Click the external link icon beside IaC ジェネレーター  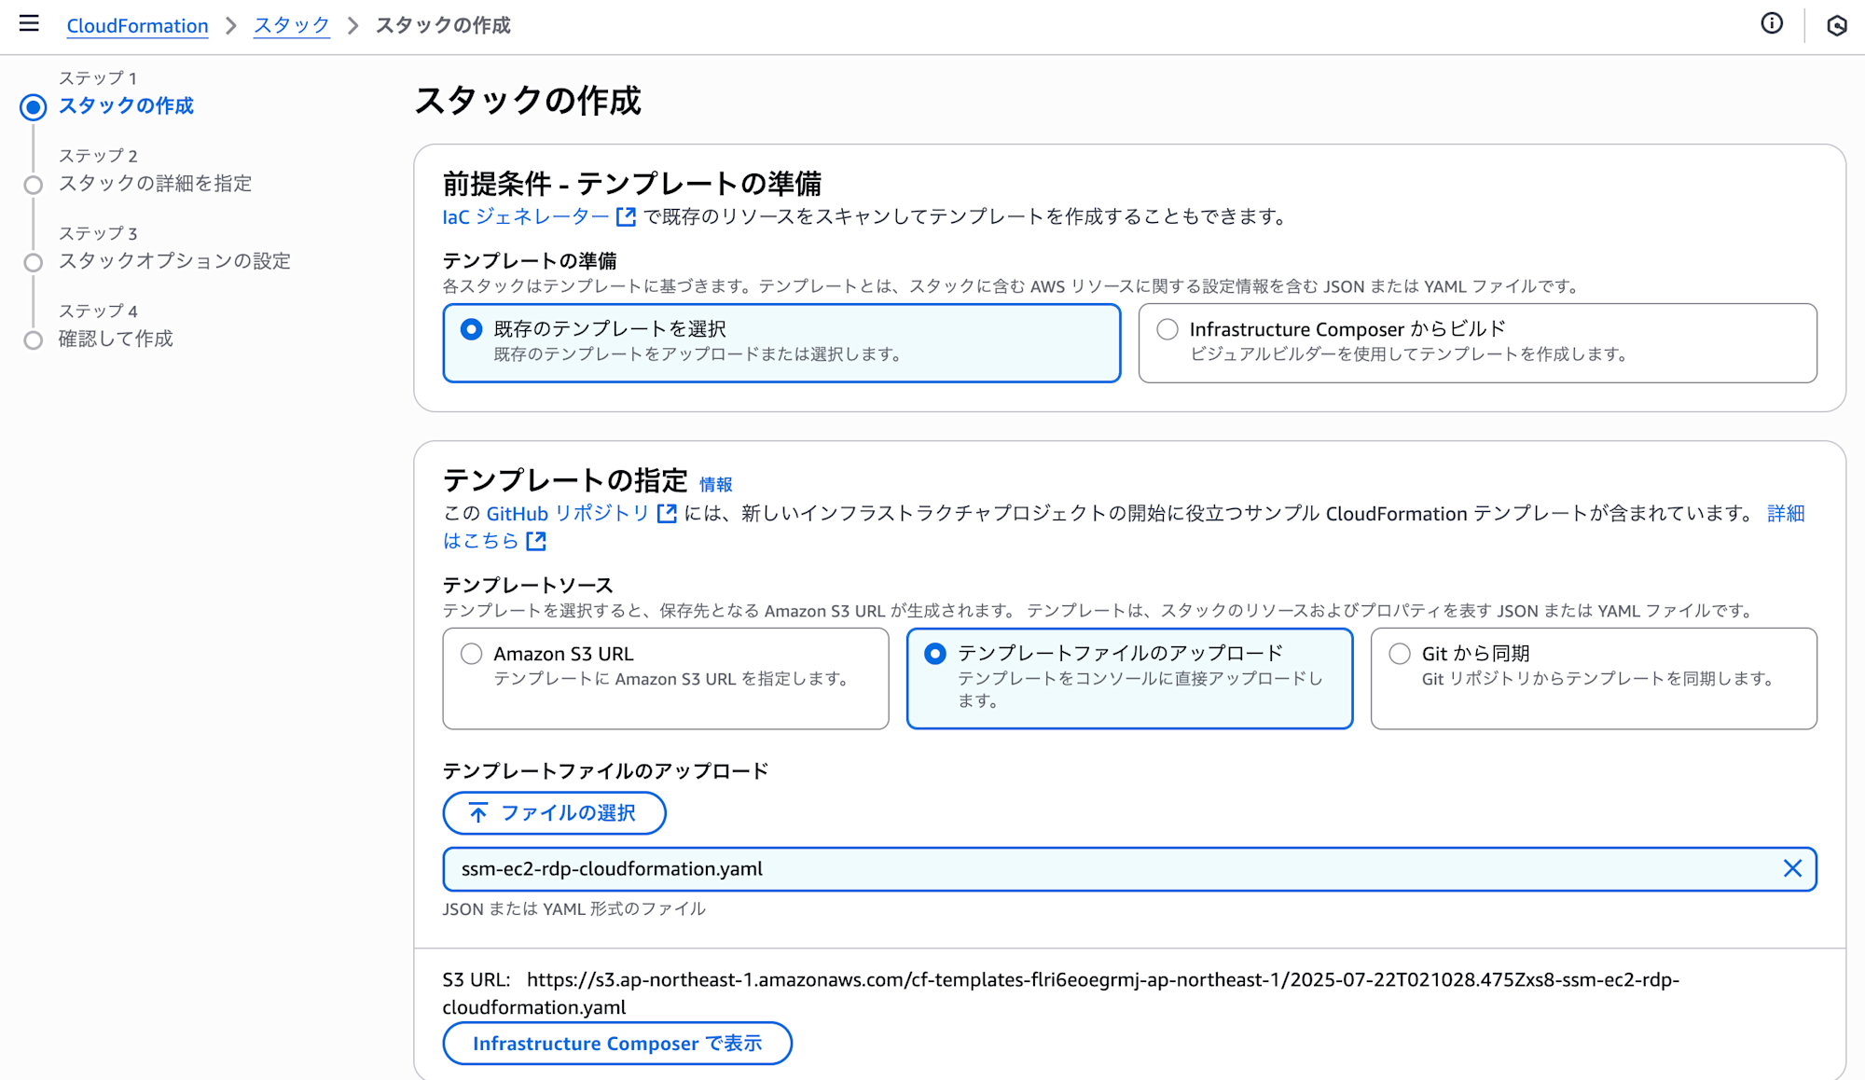627,216
